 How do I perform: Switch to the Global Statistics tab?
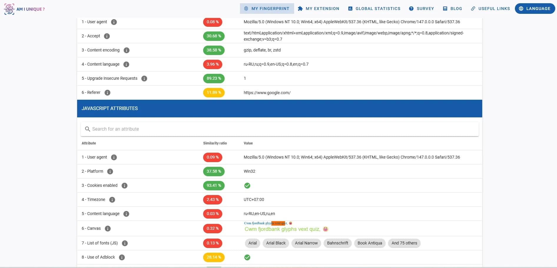coord(374,9)
